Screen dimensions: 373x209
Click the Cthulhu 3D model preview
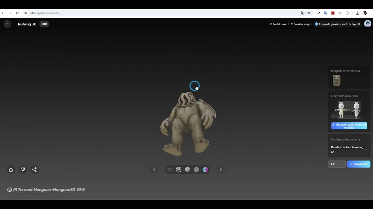188,124
